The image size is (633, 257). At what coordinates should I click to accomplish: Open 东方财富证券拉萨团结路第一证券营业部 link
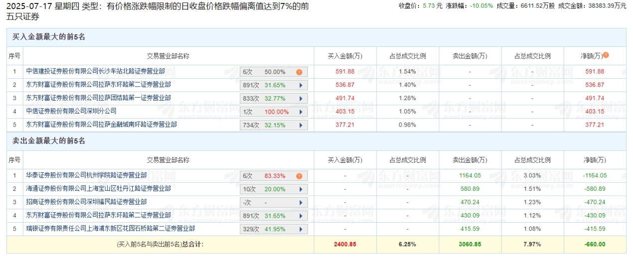pyautogui.click(x=98, y=98)
